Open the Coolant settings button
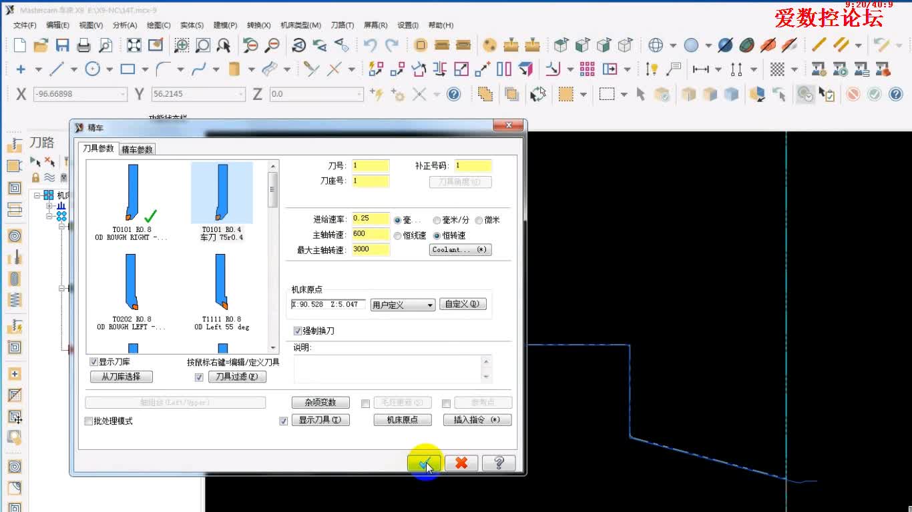 (460, 249)
